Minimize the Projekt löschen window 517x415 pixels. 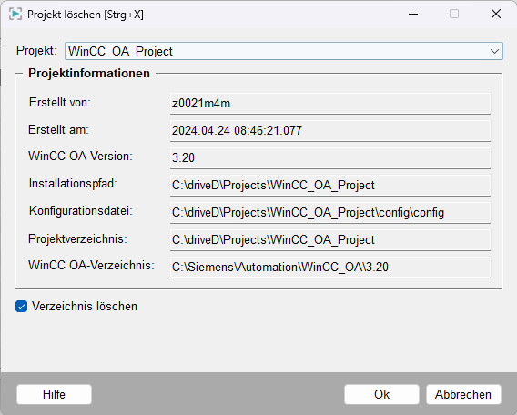coord(413,15)
